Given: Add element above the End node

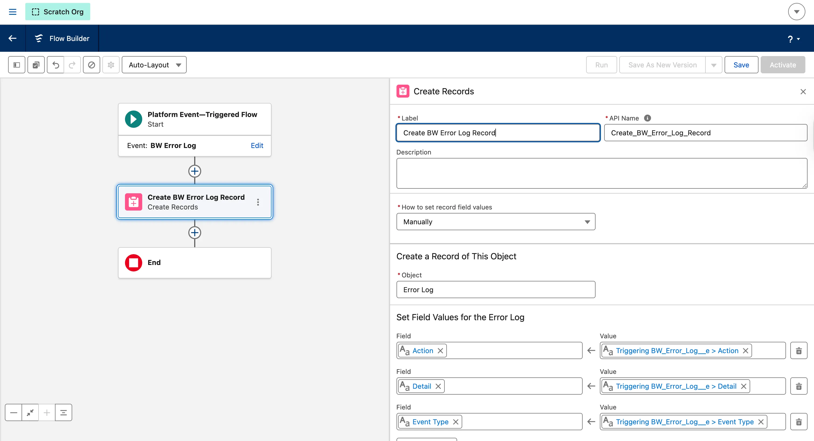Looking at the screenshot, I should point(195,233).
